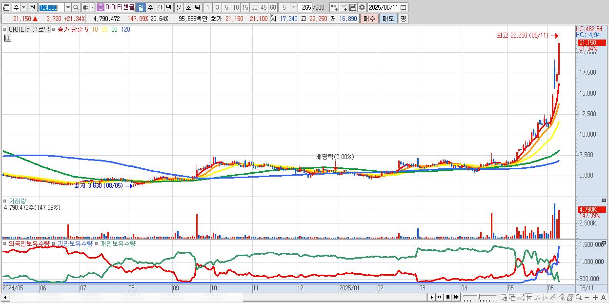Choose the 3 interval button

[217, 7]
